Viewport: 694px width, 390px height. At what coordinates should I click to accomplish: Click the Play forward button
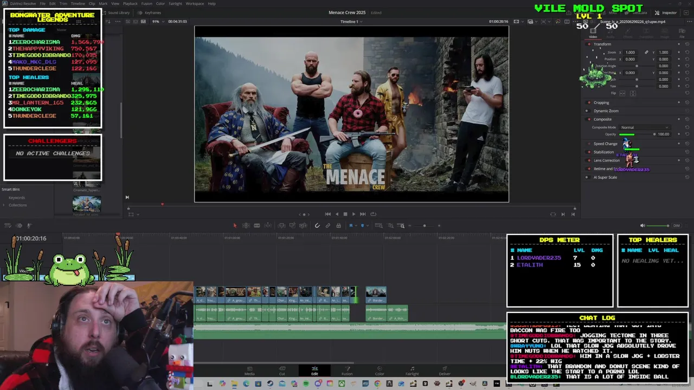pos(354,214)
